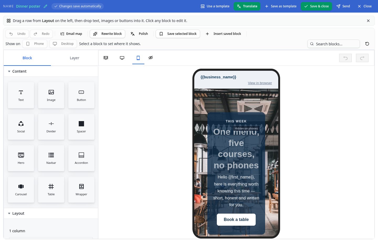This screenshot has height=249, width=378.
Task: Show selected block on Phone
Action: point(35,44)
